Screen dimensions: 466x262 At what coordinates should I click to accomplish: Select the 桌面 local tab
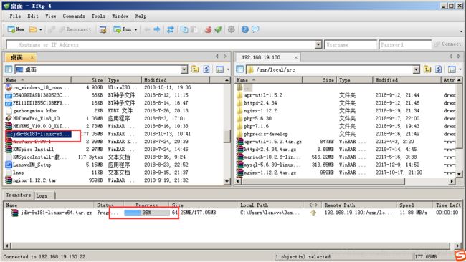pos(16,57)
